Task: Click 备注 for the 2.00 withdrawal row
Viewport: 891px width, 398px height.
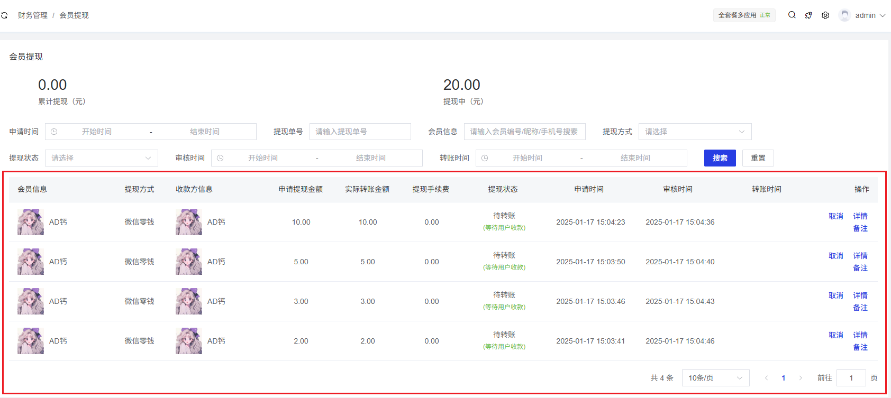Action: point(860,347)
